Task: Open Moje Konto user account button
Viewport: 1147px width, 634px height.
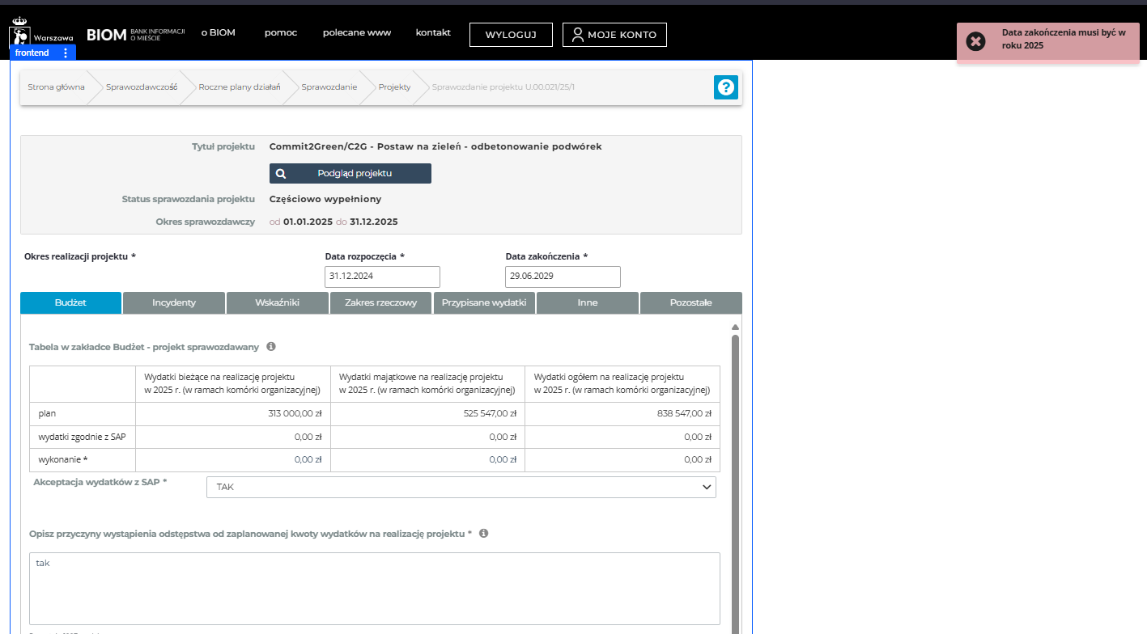Action: pos(614,35)
